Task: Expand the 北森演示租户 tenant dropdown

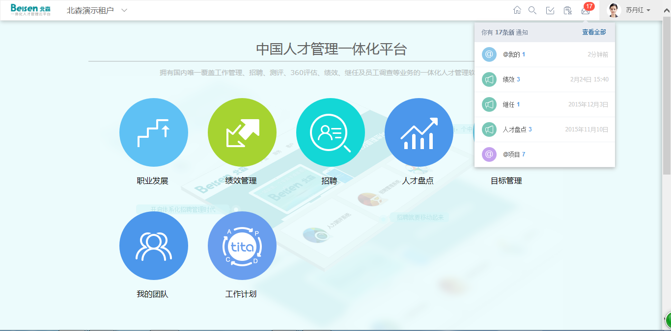Action: [124, 10]
